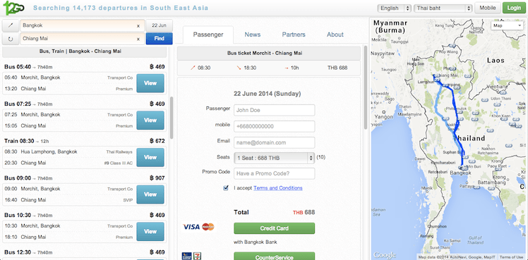
Task: Click the departures list scrollbar
Action: 172,118
